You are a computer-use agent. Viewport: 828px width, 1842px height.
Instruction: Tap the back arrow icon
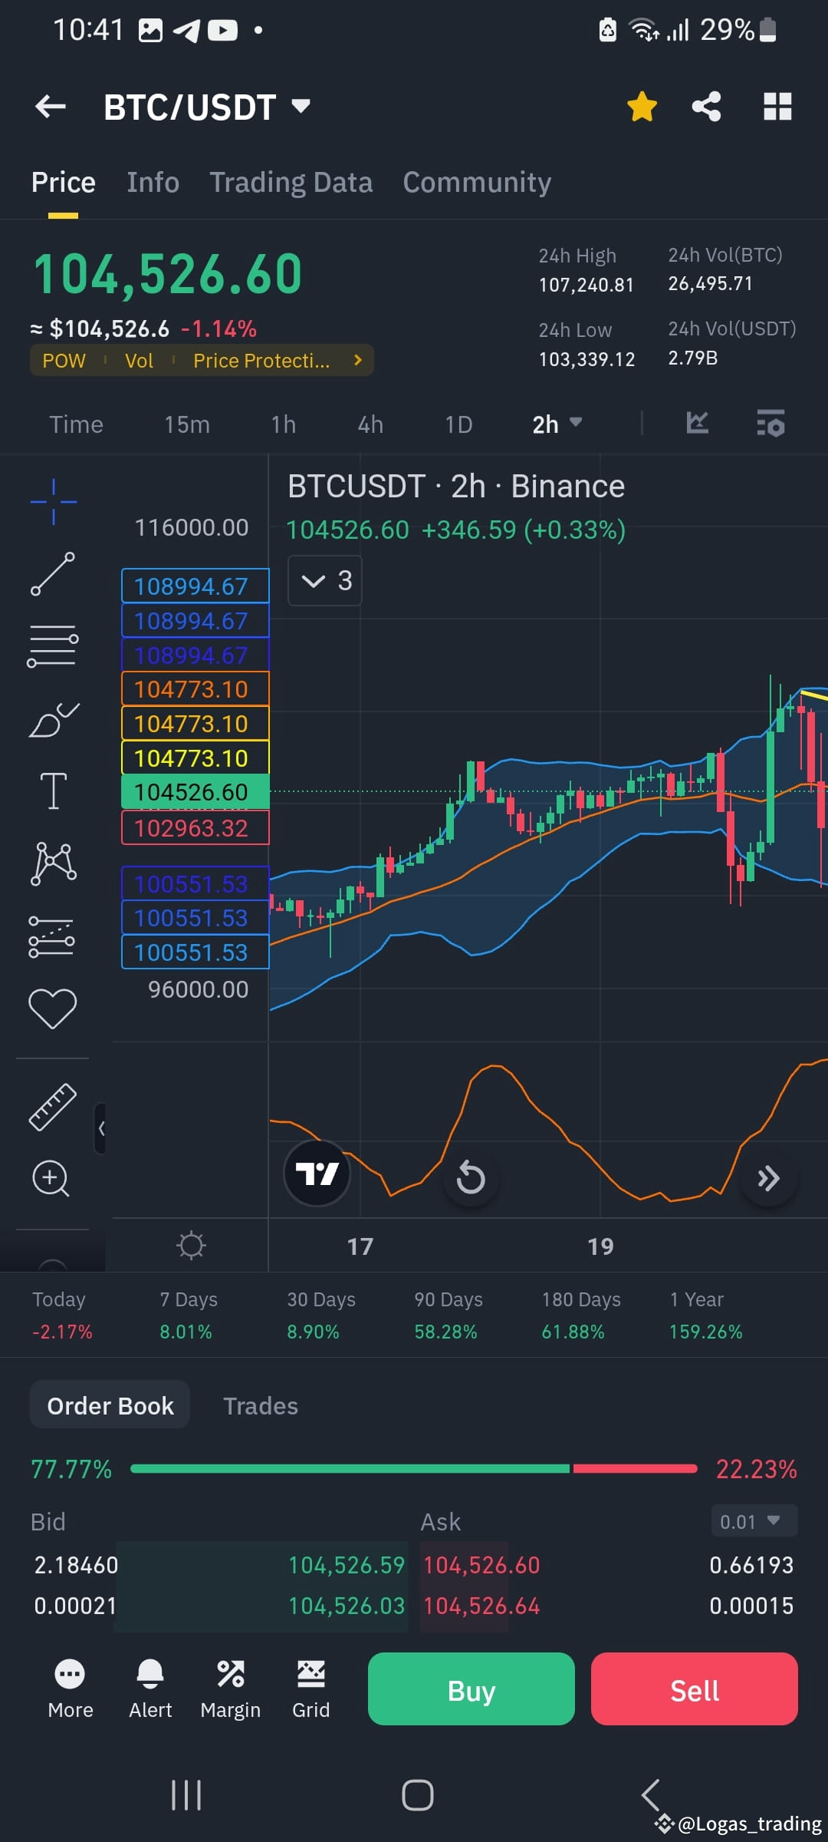point(51,106)
